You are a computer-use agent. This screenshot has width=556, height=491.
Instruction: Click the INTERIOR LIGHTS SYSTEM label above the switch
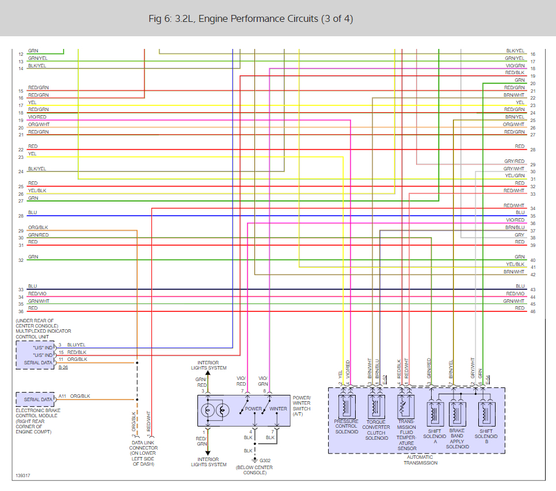pos(208,365)
